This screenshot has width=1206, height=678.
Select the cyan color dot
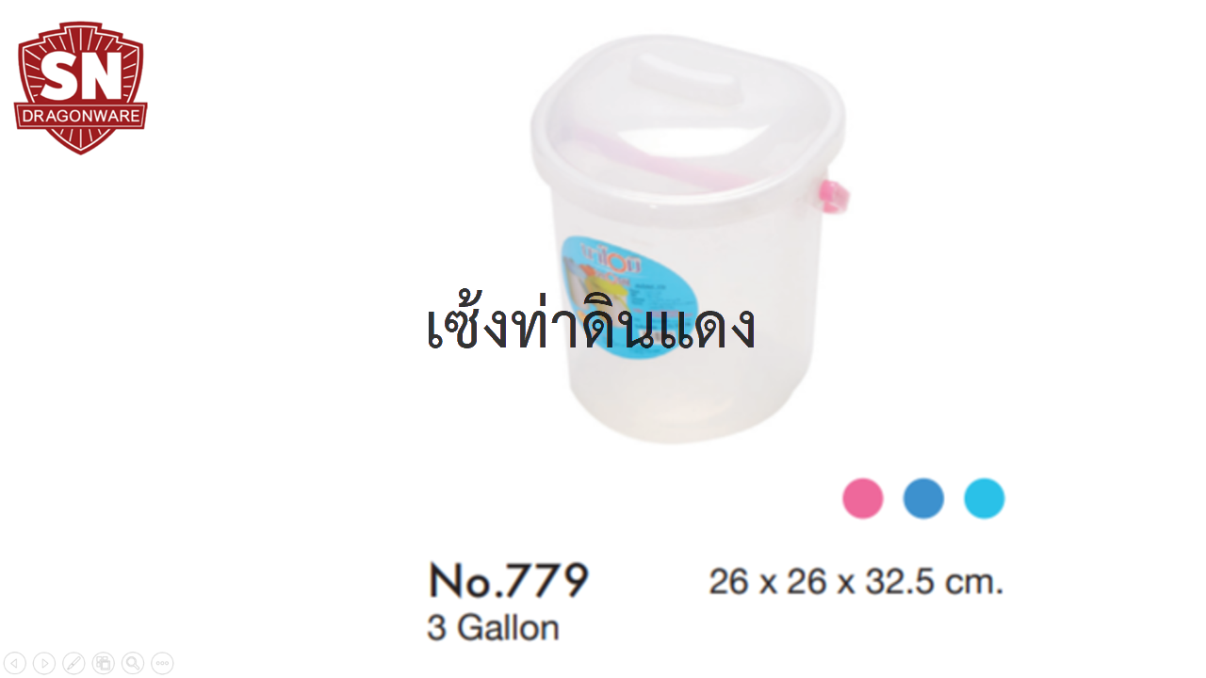(x=985, y=498)
